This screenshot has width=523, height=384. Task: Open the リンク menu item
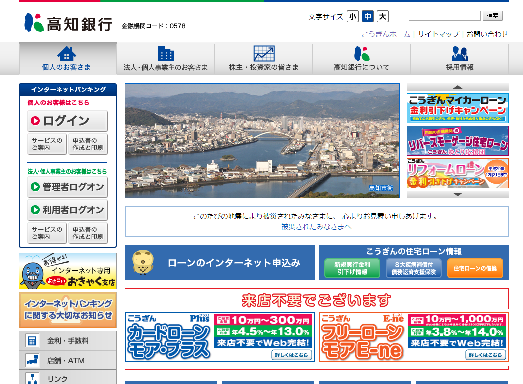click(68, 377)
